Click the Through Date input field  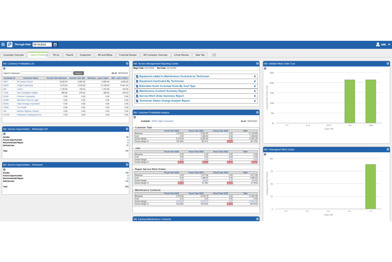(x=42, y=45)
